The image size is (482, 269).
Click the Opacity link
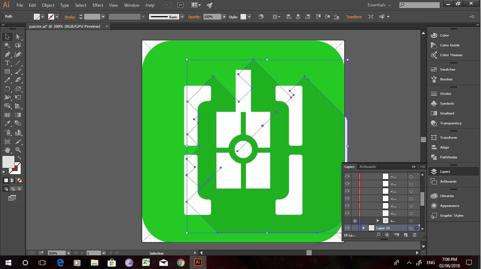[194, 17]
